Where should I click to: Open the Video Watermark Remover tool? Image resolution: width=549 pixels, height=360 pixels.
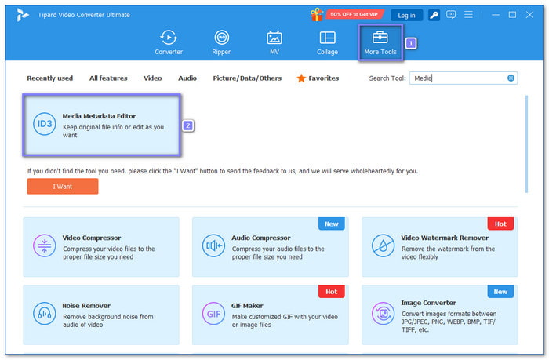pos(440,247)
